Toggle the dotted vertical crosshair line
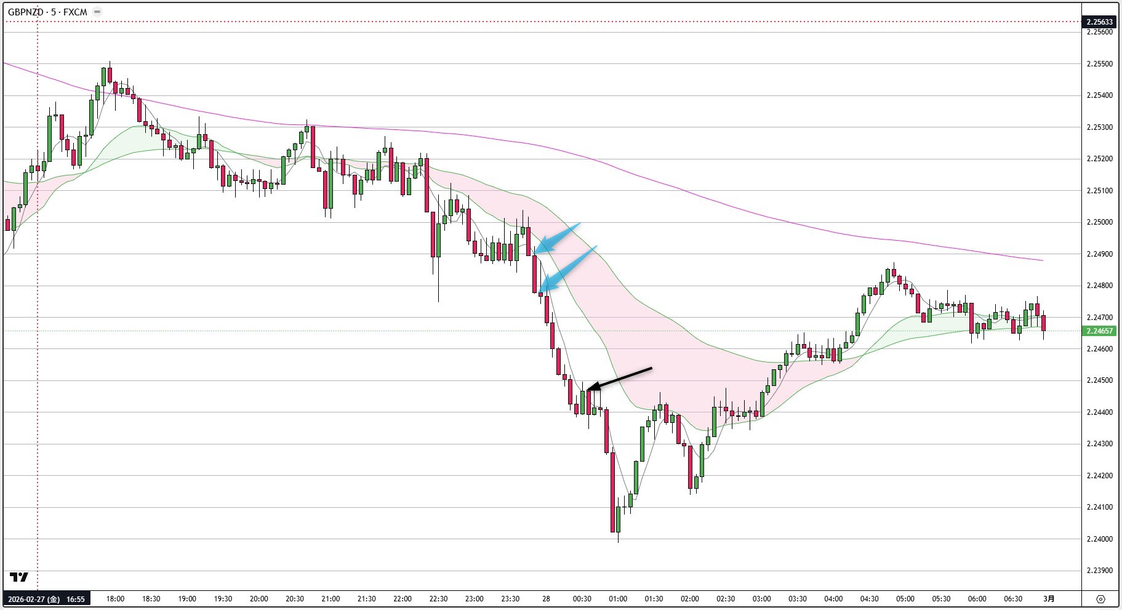This screenshot has width=1122, height=610. [x=38, y=308]
